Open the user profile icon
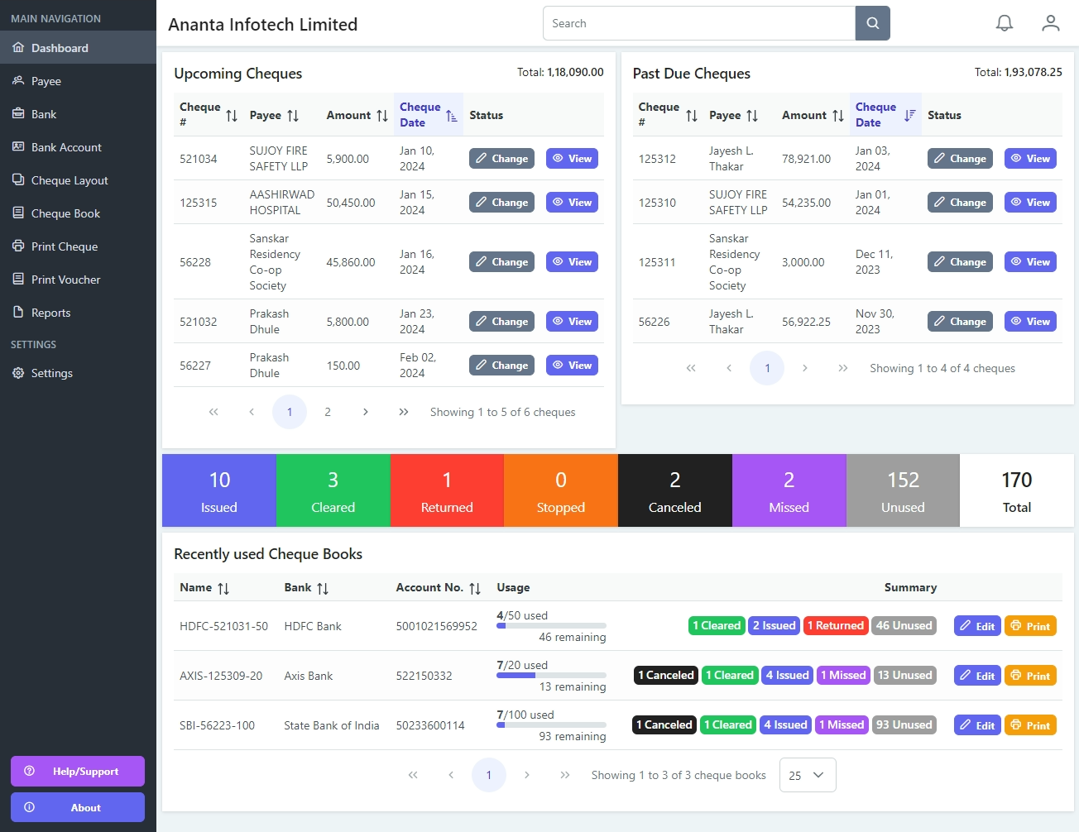 tap(1051, 23)
